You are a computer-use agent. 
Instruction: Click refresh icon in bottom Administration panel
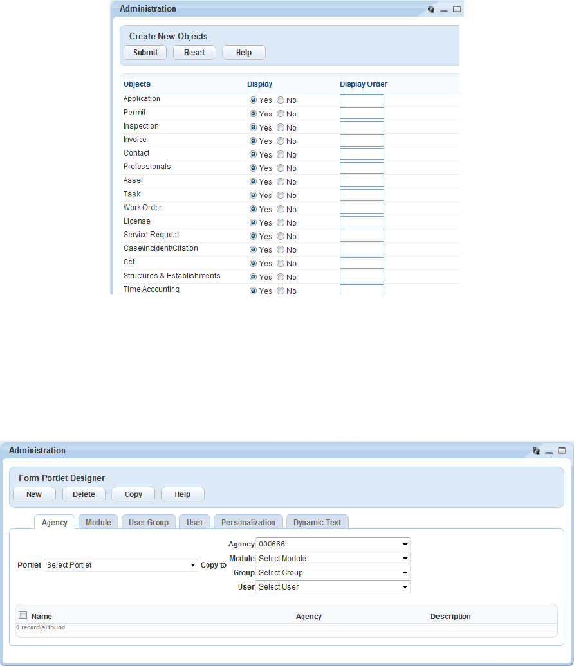point(536,451)
